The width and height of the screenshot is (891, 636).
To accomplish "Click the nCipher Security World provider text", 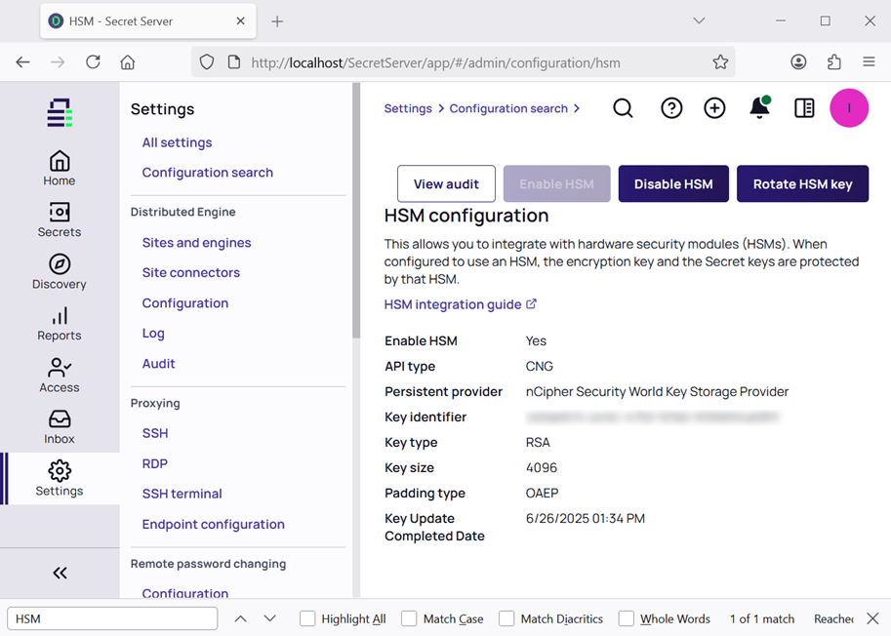I will click(657, 392).
